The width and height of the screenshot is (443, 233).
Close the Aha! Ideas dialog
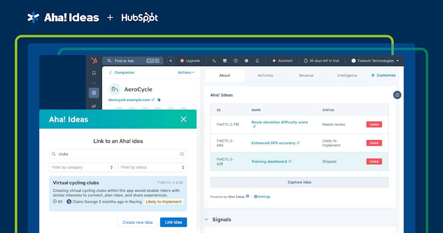[183, 119]
